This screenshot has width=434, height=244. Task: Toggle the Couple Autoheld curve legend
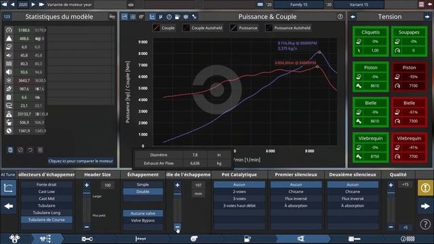coord(203,28)
